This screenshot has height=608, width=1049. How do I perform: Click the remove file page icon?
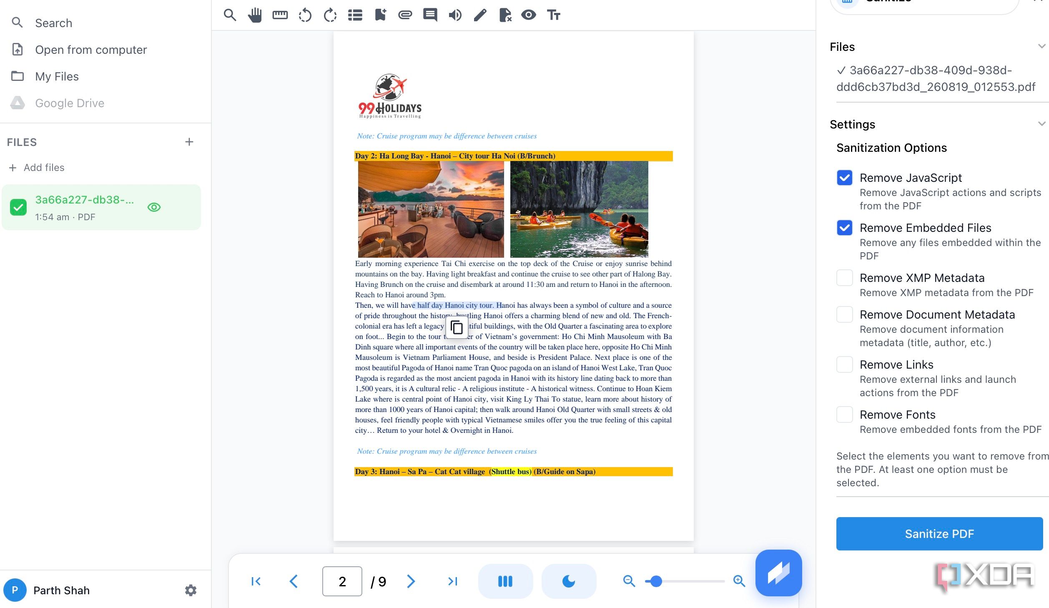(505, 15)
